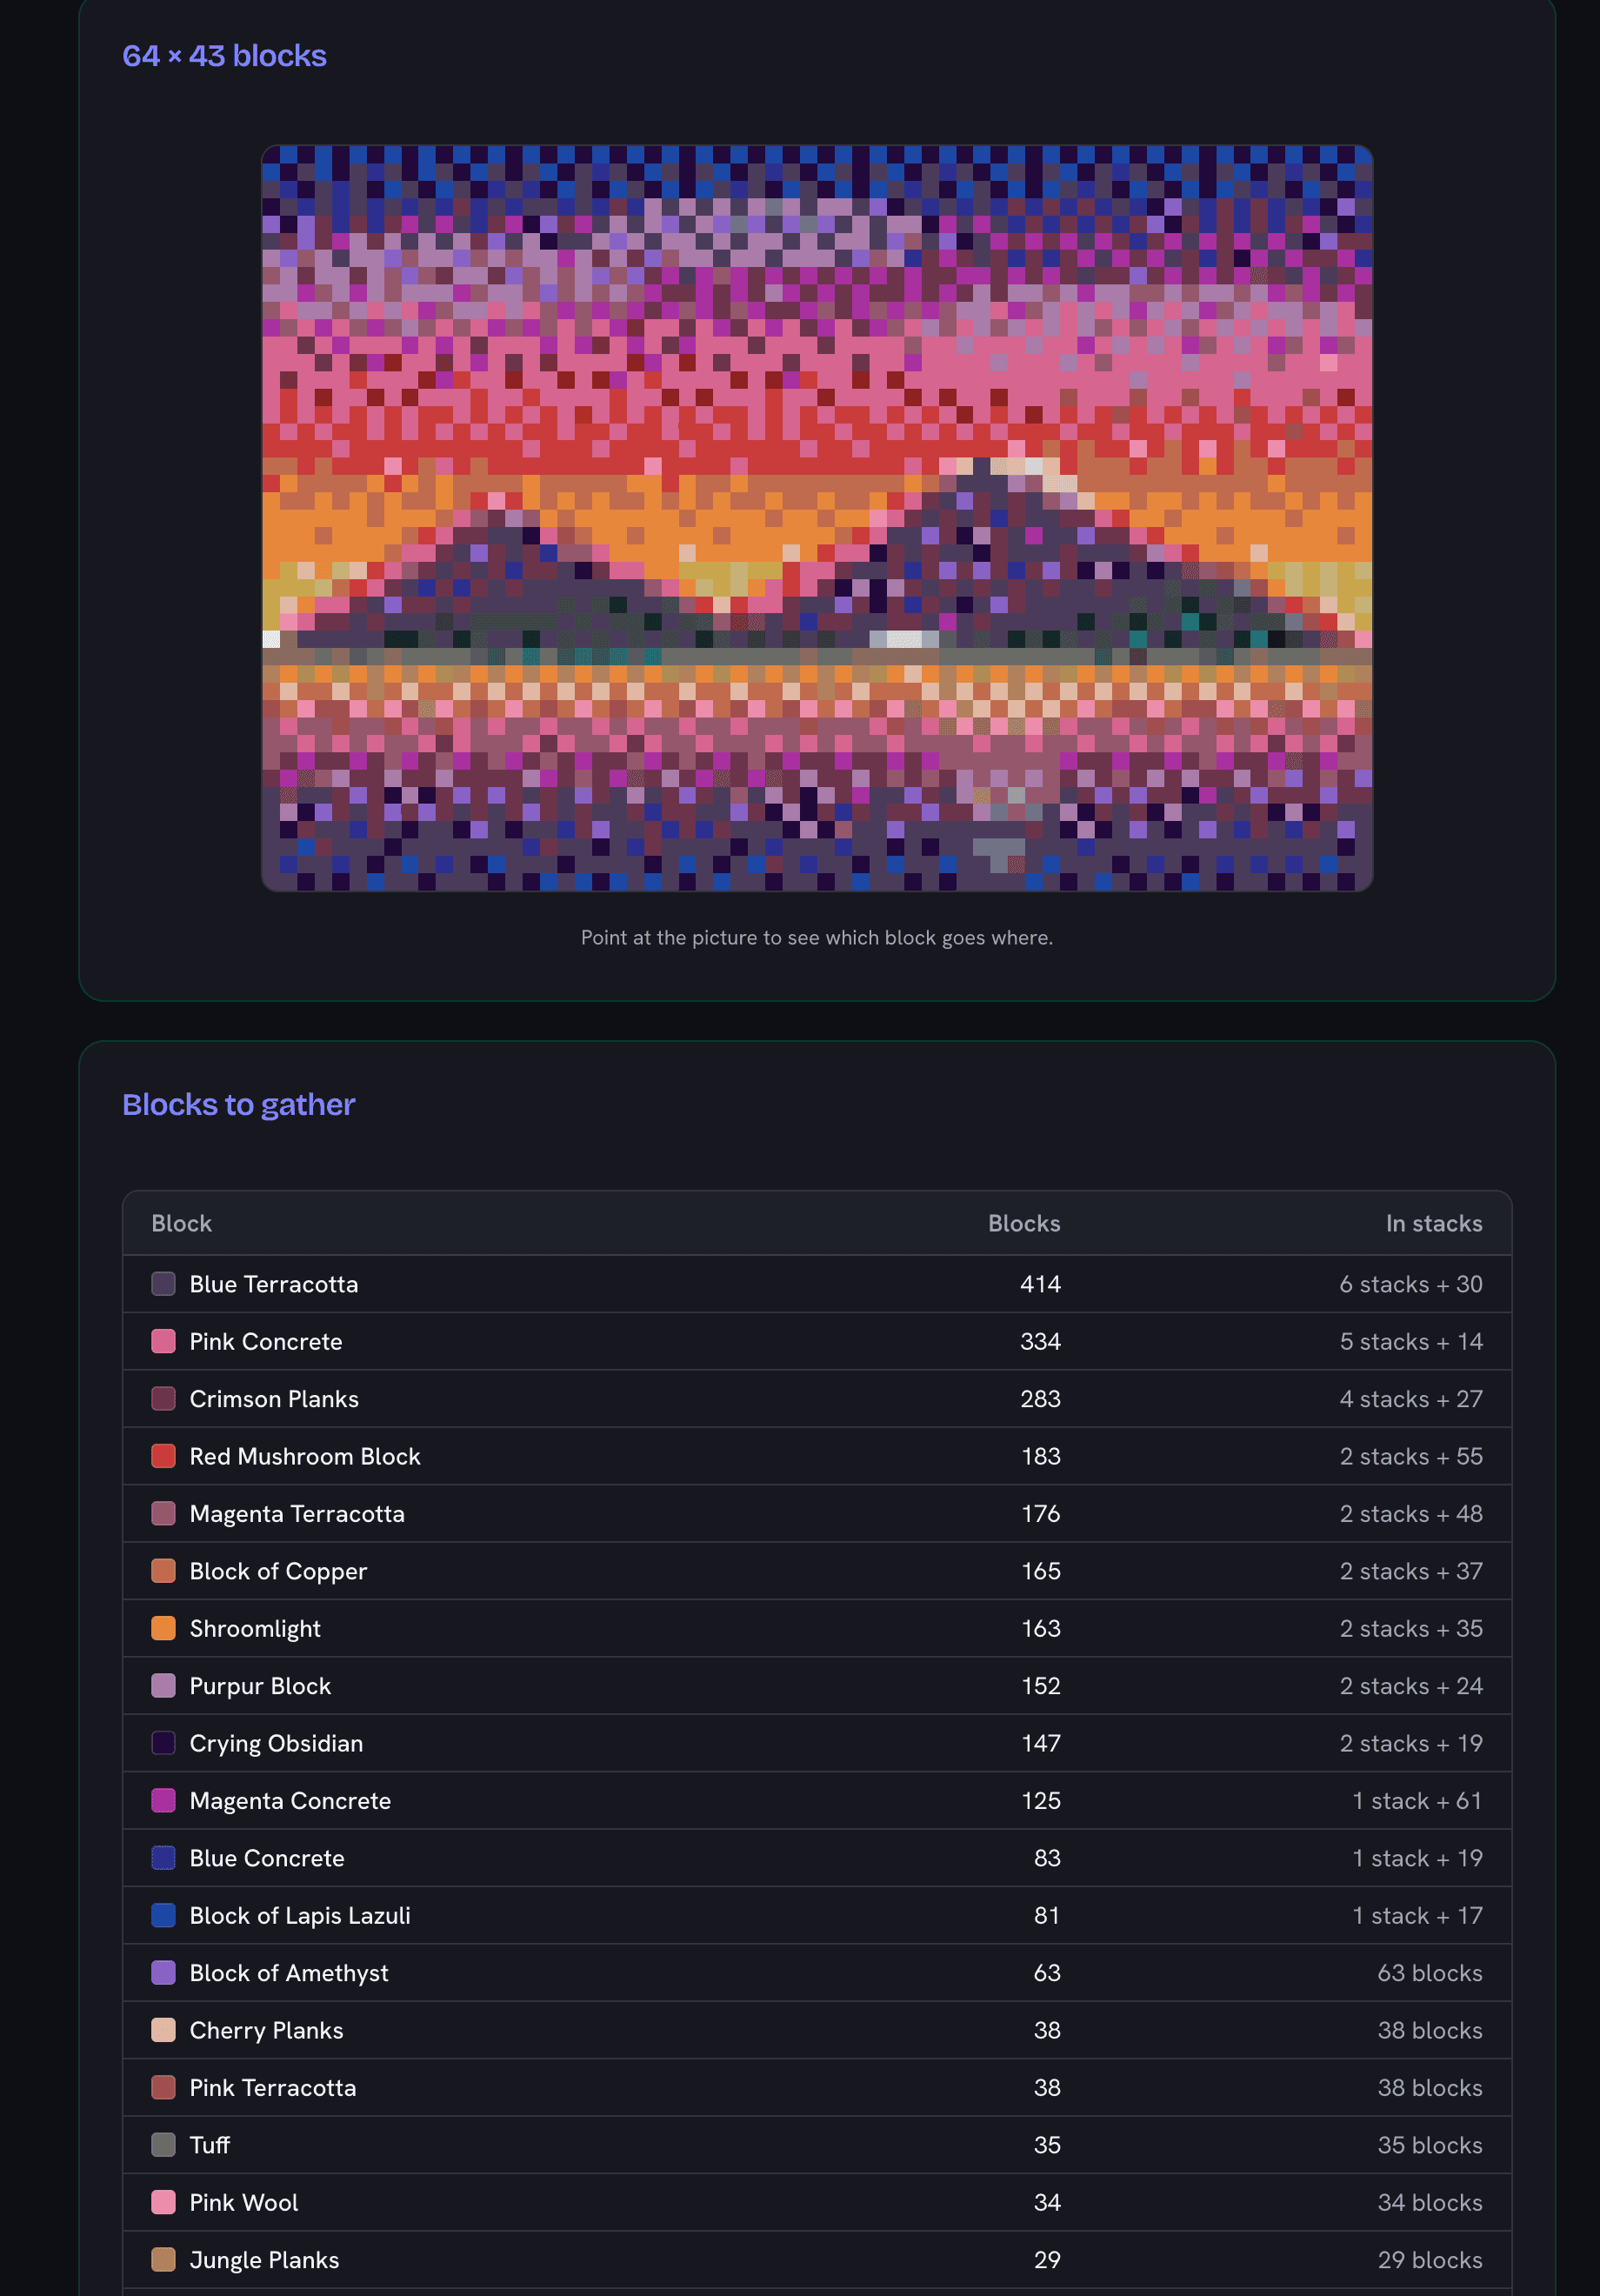Select the "Block of Lapis Lazuli" row name
This screenshot has height=2296, width=1600.
pos(300,1915)
